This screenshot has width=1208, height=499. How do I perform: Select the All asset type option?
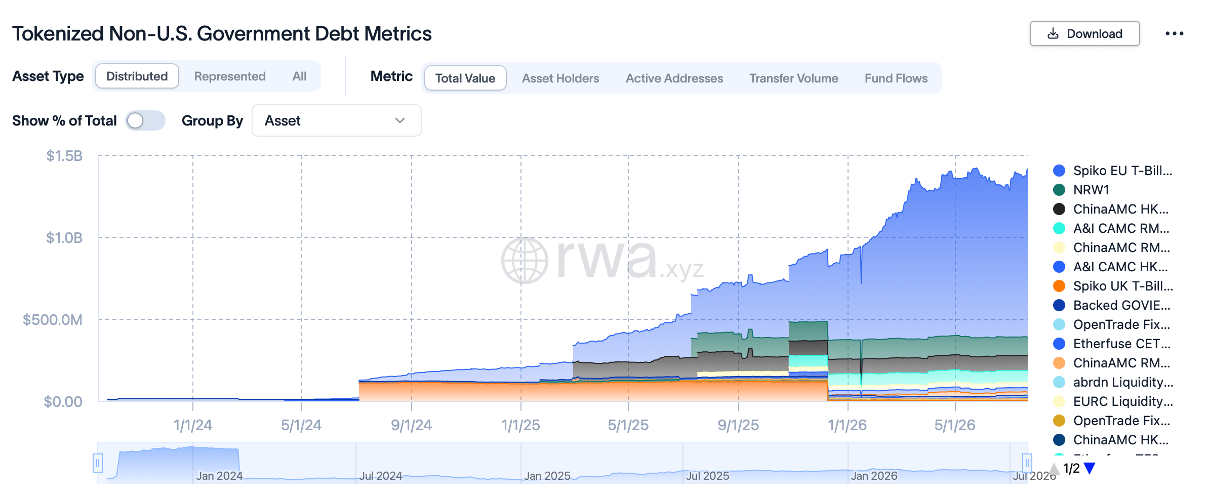pyautogui.click(x=300, y=76)
